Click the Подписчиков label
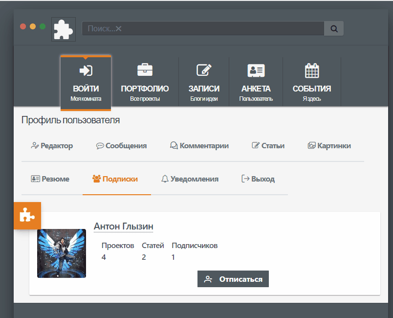This screenshot has height=318, width=393. [195, 246]
